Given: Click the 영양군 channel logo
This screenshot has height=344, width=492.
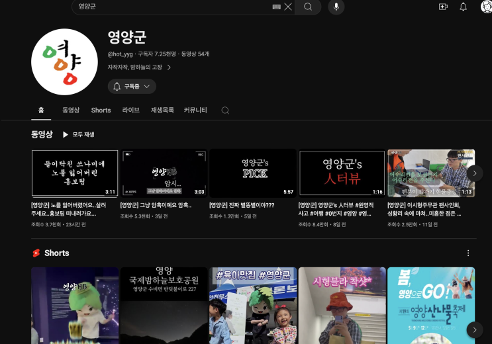Looking at the screenshot, I should click(x=64, y=62).
